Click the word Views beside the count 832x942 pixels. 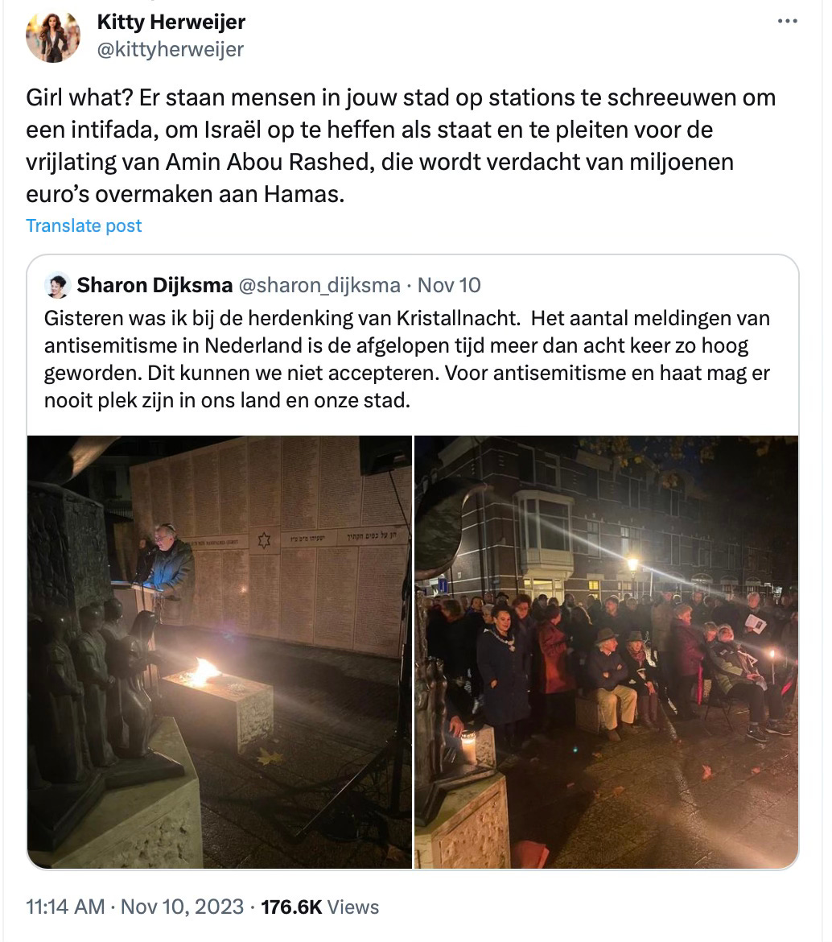coord(353,907)
